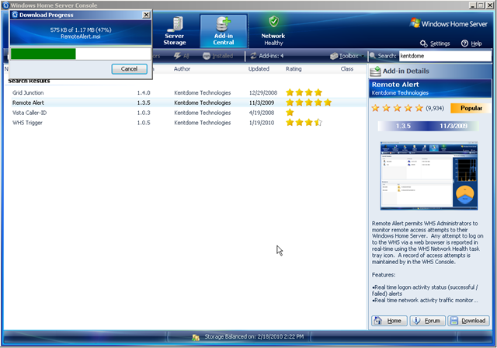
Task: Open the Server Storage tab
Action: pyautogui.click(x=174, y=31)
